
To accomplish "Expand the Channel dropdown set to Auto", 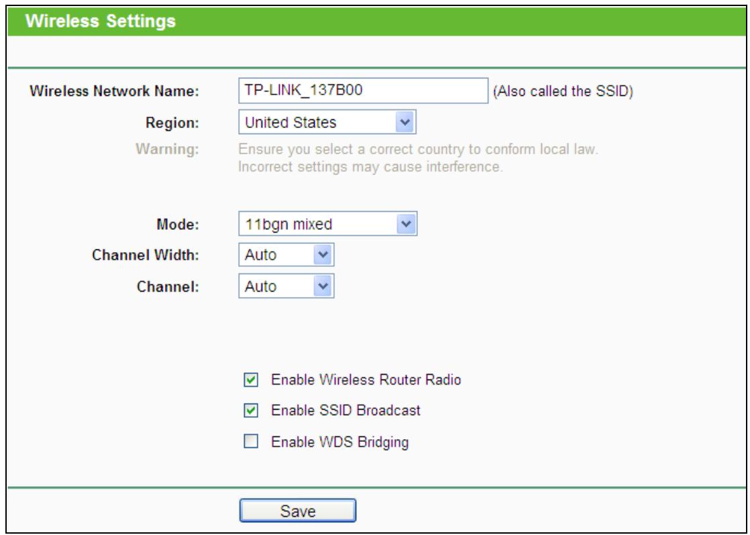I will click(286, 286).
